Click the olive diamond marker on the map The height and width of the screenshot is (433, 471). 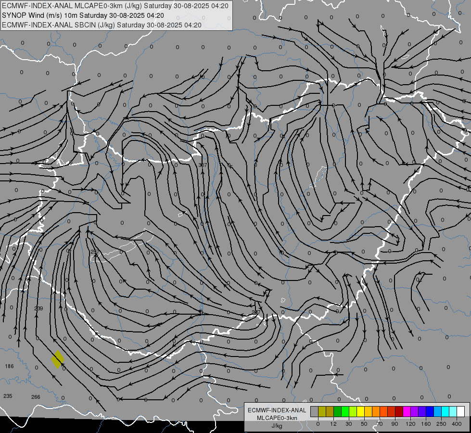click(57, 359)
